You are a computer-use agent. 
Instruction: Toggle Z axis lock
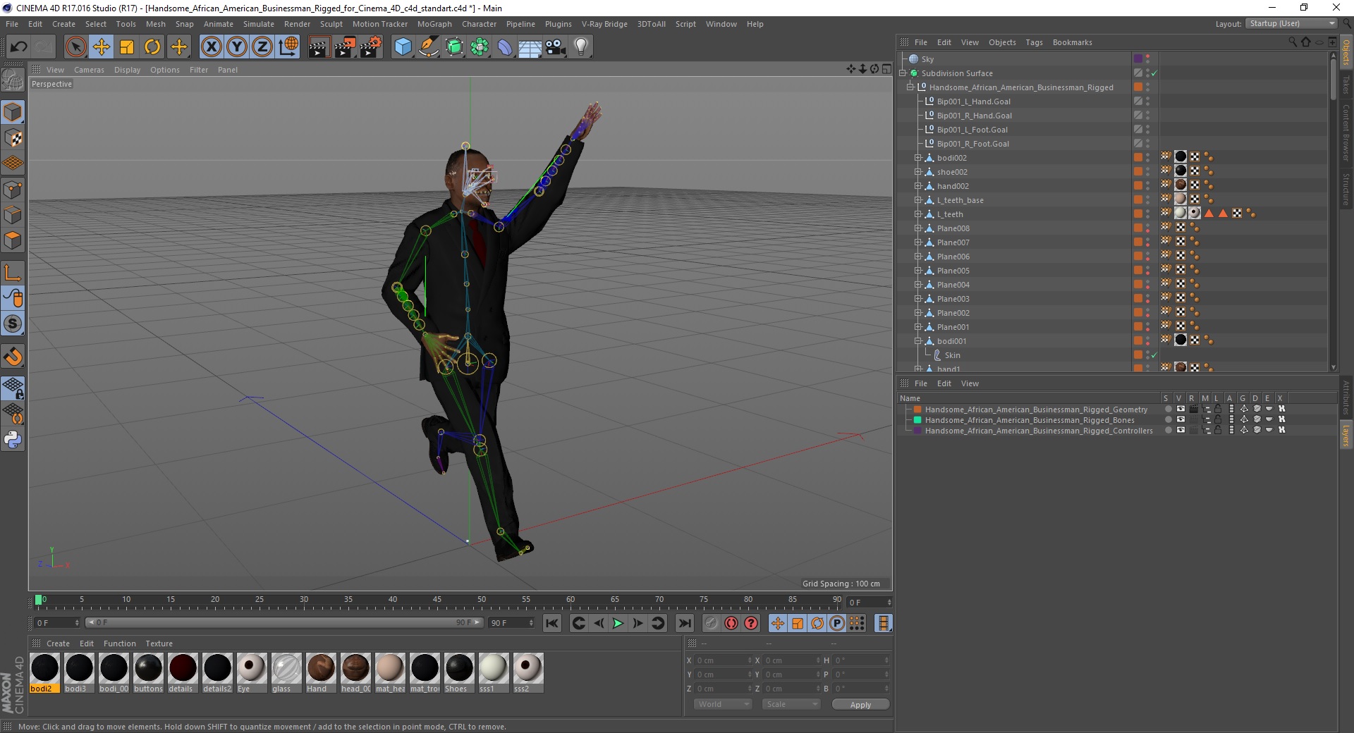[262, 47]
